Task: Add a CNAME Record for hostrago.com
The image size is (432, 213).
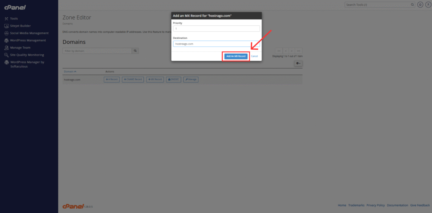Action: click(x=133, y=80)
